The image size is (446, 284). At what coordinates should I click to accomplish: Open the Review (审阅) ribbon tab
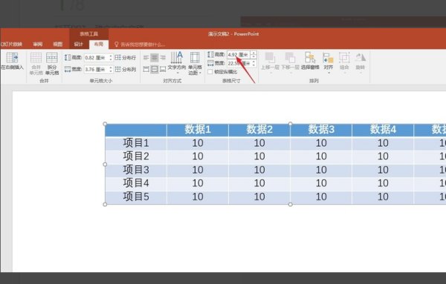(38, 44)
